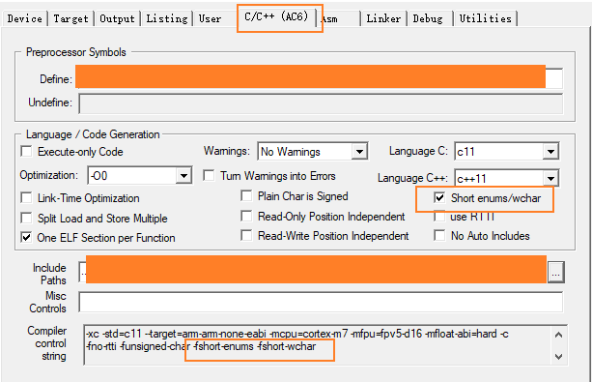Switch to the Linker tab
The width and height of the screenshot is (592, 382).
click(383, 18)
